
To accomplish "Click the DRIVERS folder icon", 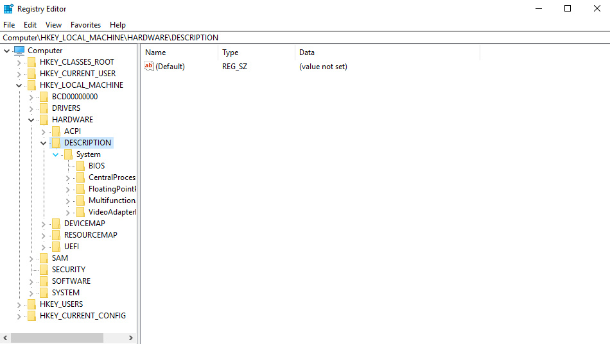I will (x=44, y=108).
